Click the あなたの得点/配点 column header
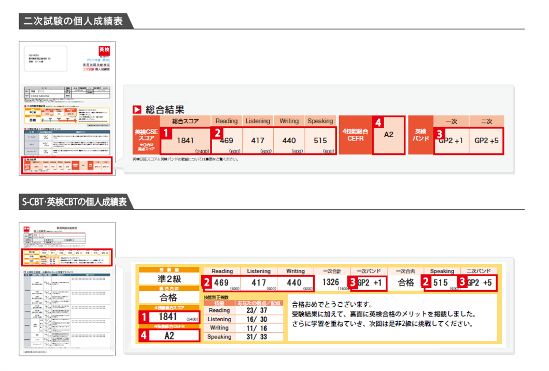The height and width of the screenshot is (371, 549). pos(259,303)
